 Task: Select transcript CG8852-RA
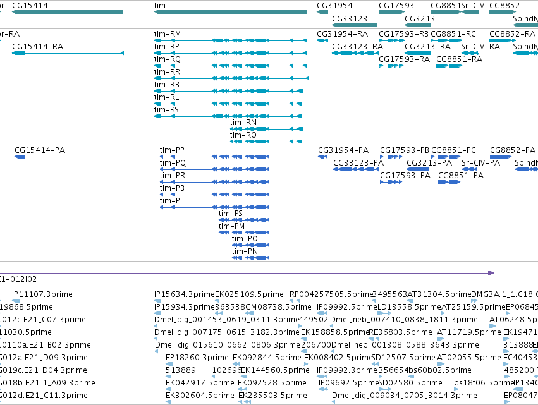503,40
